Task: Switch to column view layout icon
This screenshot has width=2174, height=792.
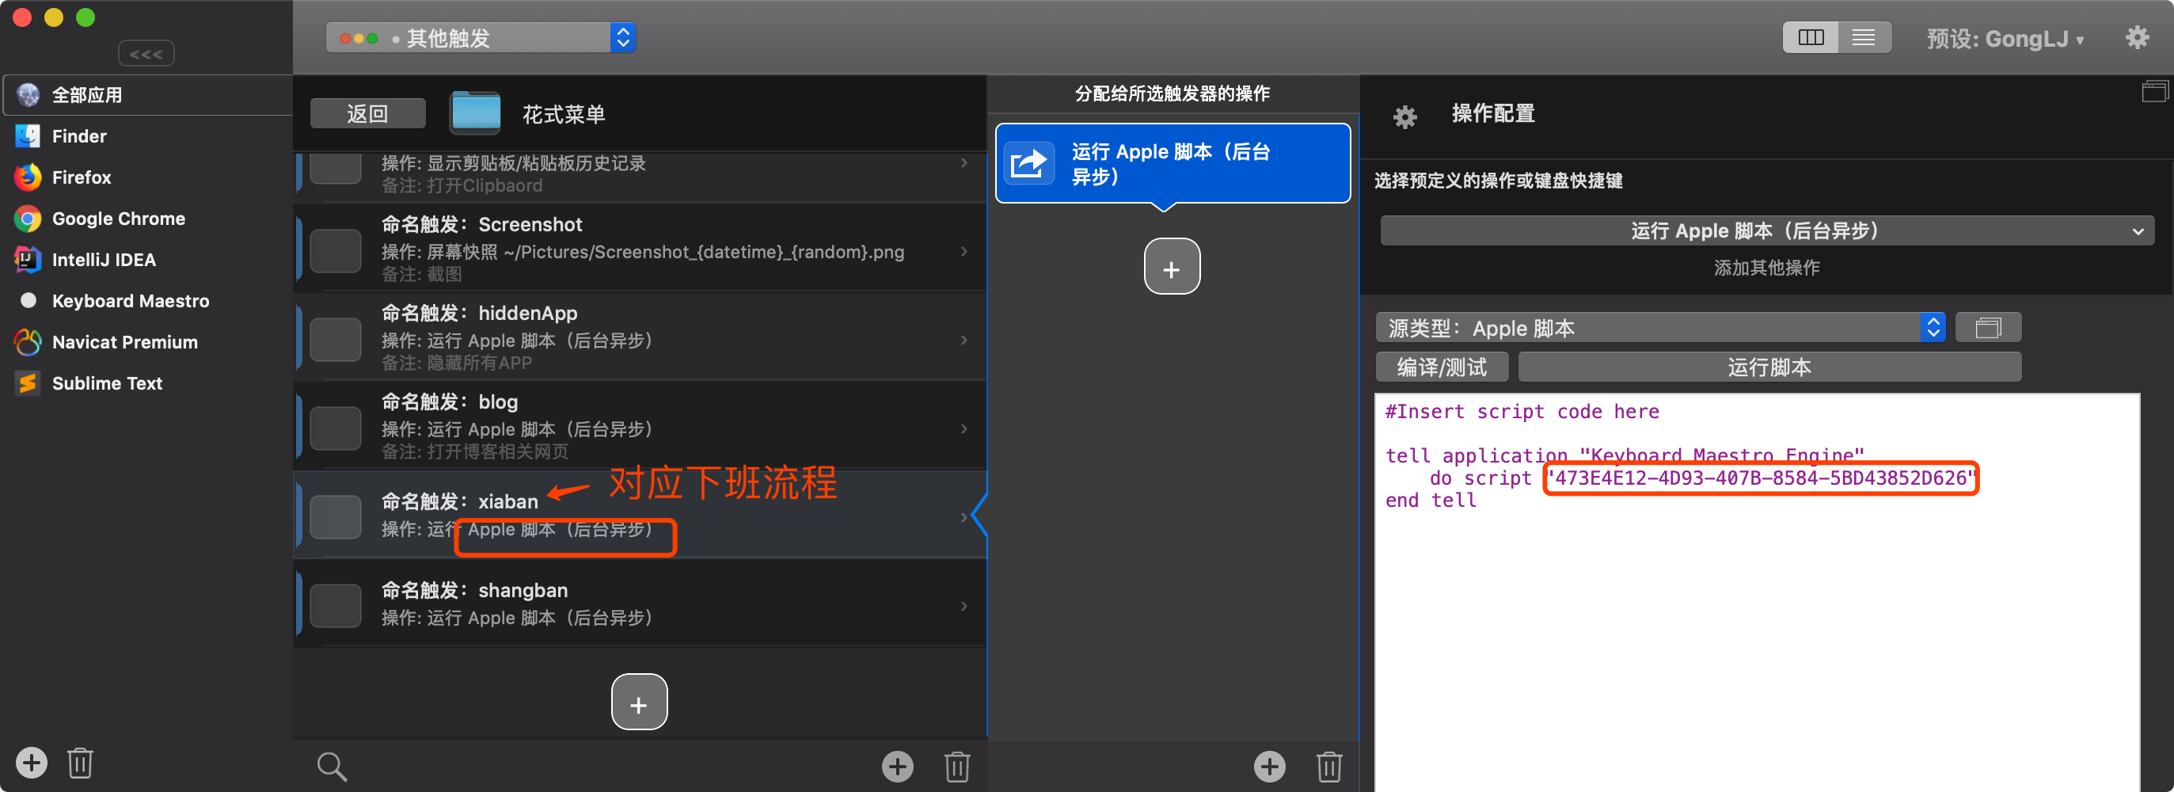Action: tap(1811, 38)
